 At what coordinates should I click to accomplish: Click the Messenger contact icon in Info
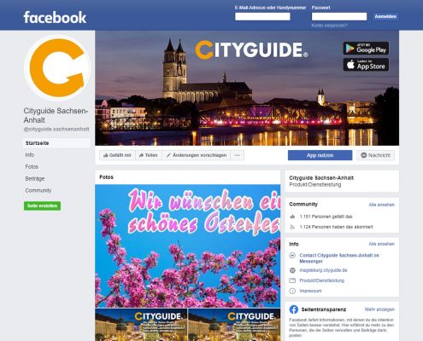click(292, 256)
